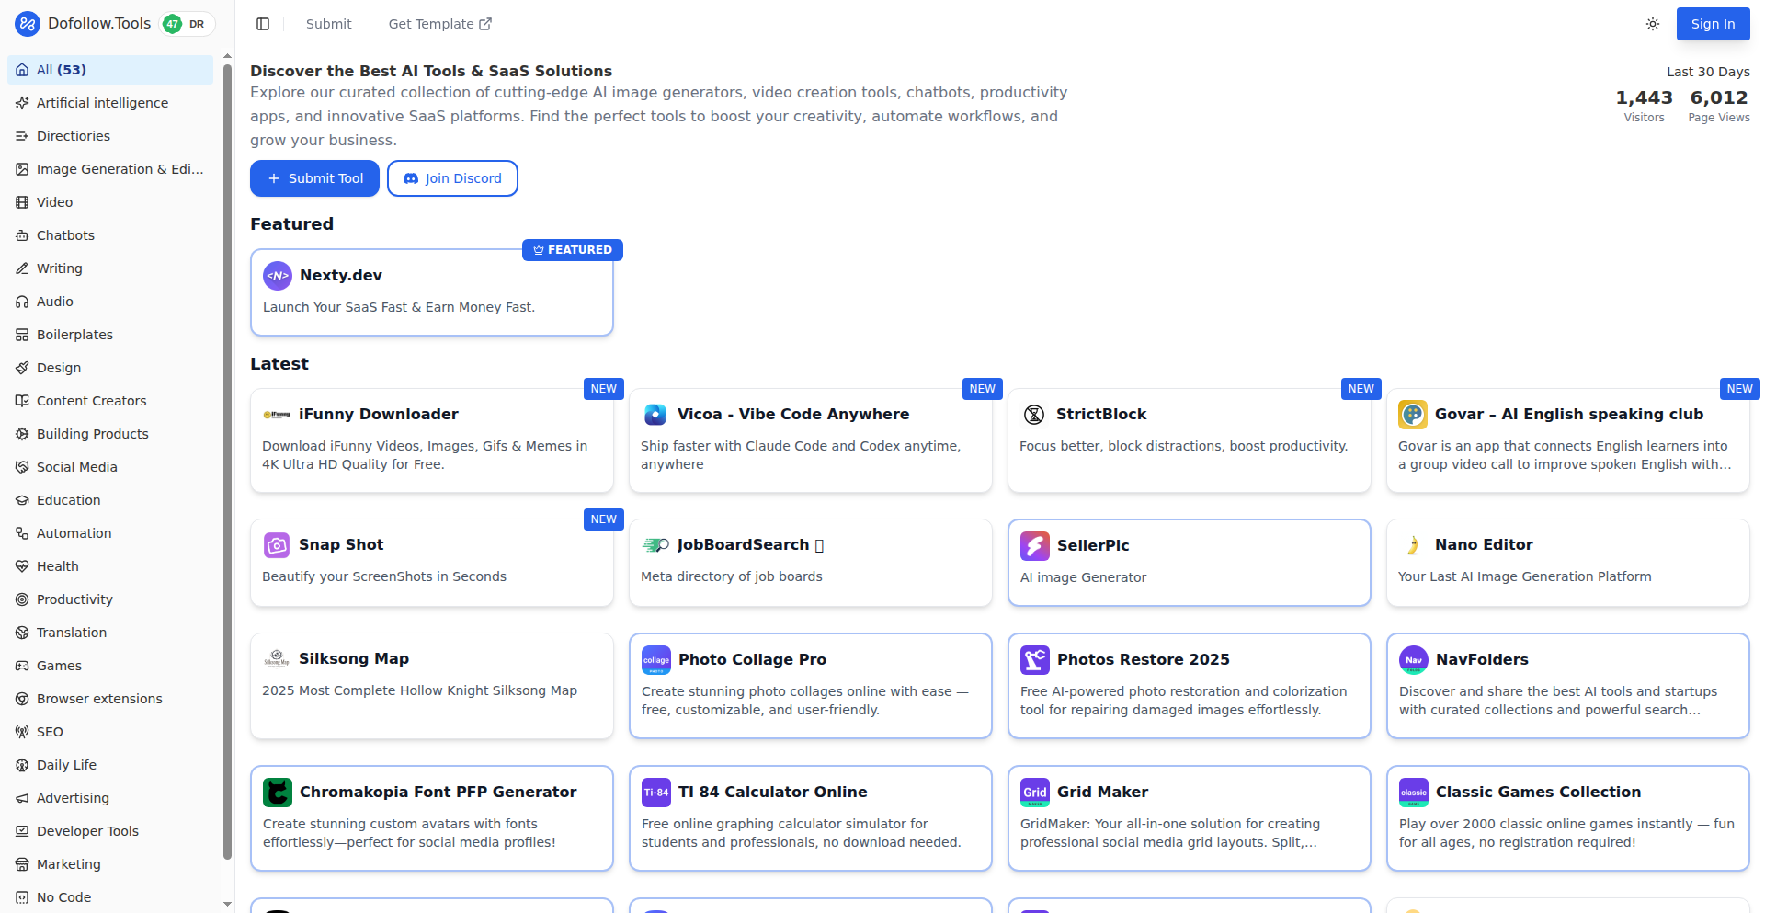1765x913 pixels.
Task: Open Chromakopia Font PFP Generator listing
Action: click(432, 818)
